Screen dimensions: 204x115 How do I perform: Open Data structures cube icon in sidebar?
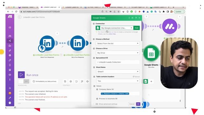point(10,75)
